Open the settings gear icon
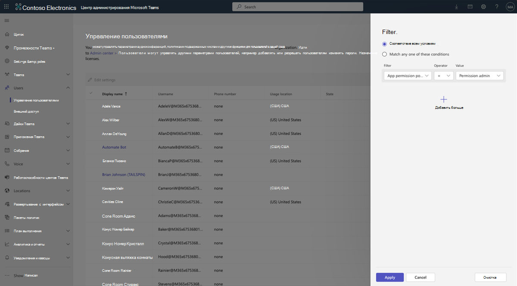This screenshot has height=286, width=517. (483, 7)
